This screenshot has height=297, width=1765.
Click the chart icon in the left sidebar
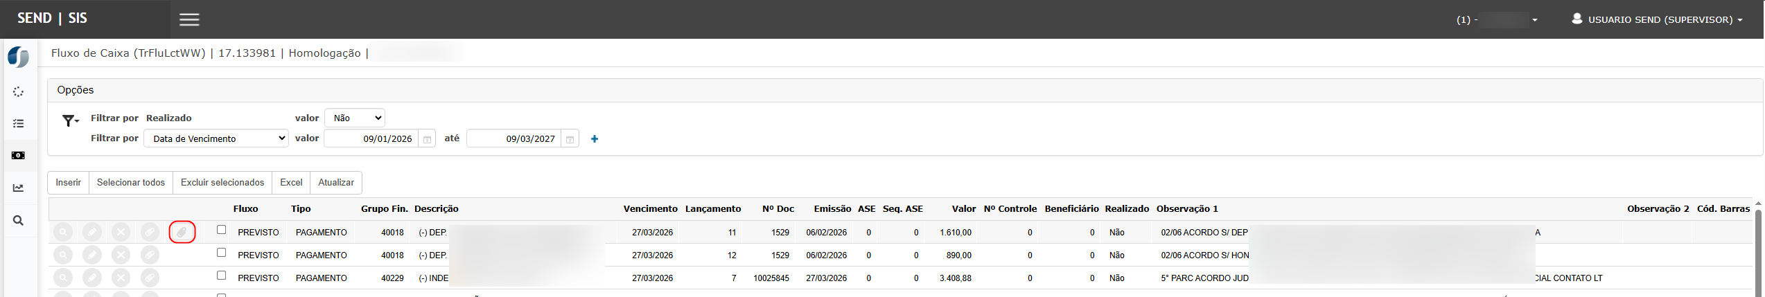pos(19,188)
